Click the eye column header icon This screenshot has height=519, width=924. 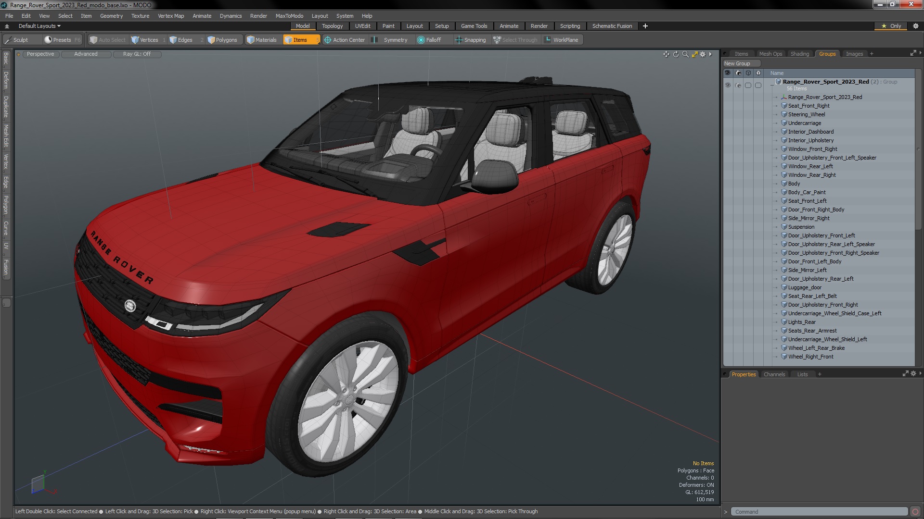coord(728,73)
